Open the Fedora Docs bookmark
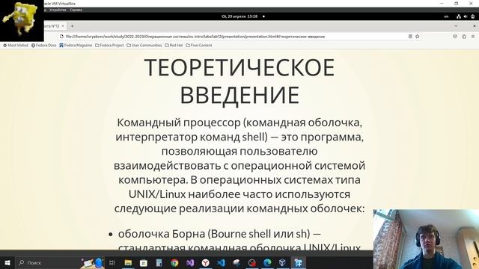 [44, 45]
